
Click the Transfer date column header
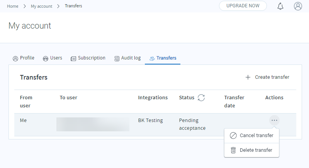[x=234, y=102]
